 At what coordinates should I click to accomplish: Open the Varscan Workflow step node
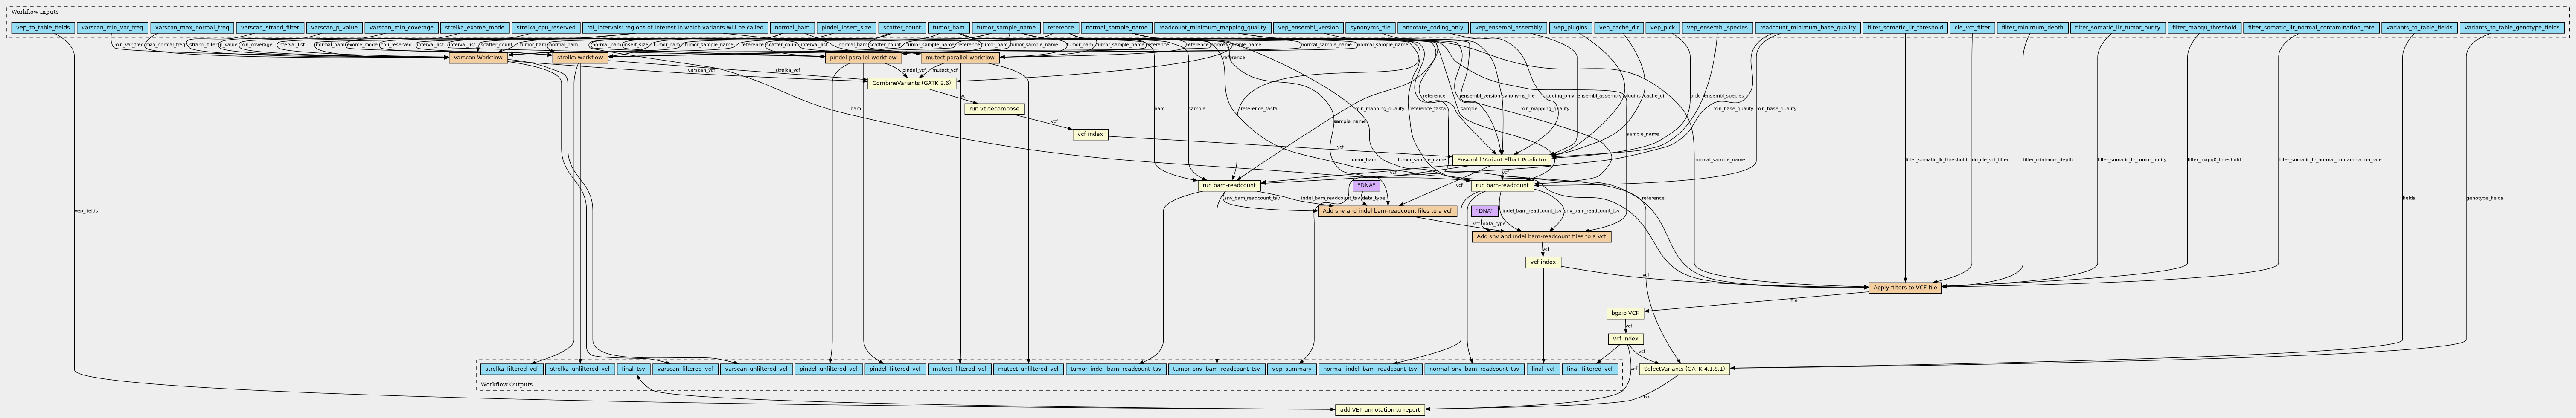[x=477, y=58]
